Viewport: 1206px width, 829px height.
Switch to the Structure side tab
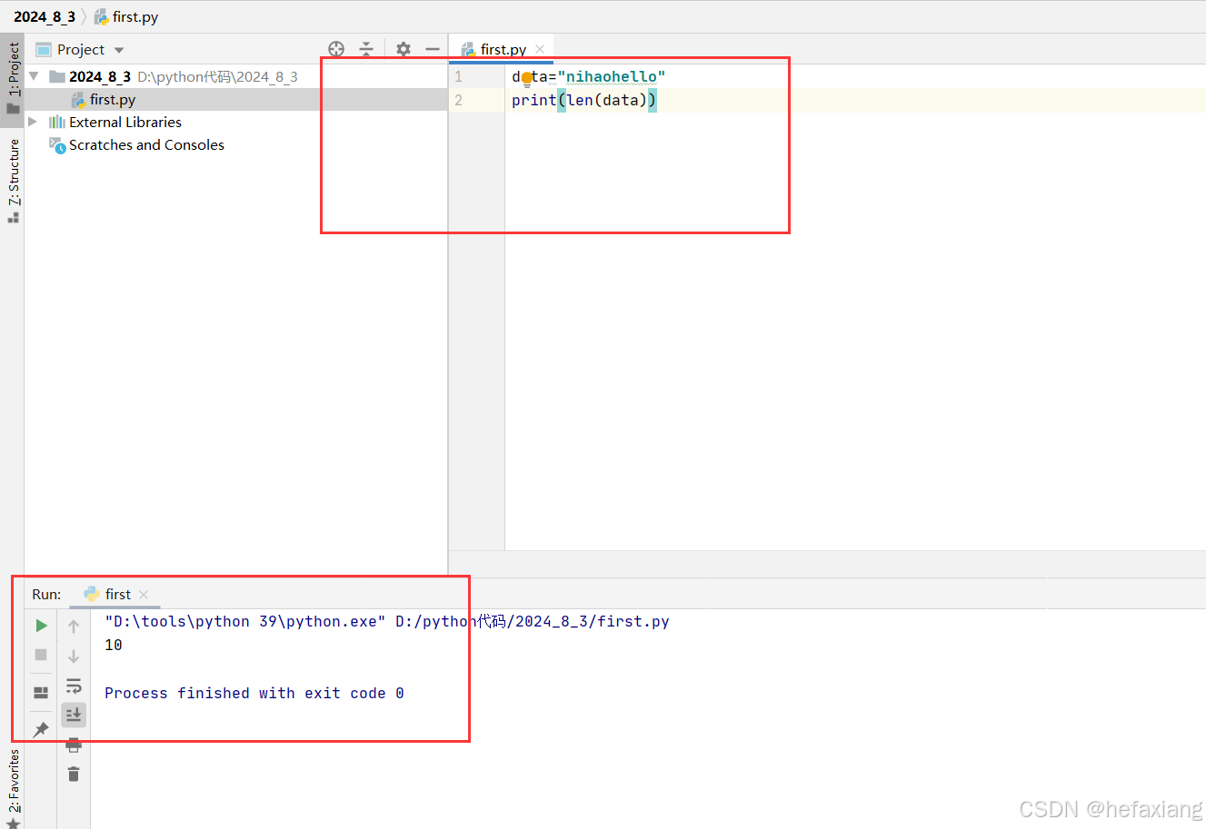14,180
